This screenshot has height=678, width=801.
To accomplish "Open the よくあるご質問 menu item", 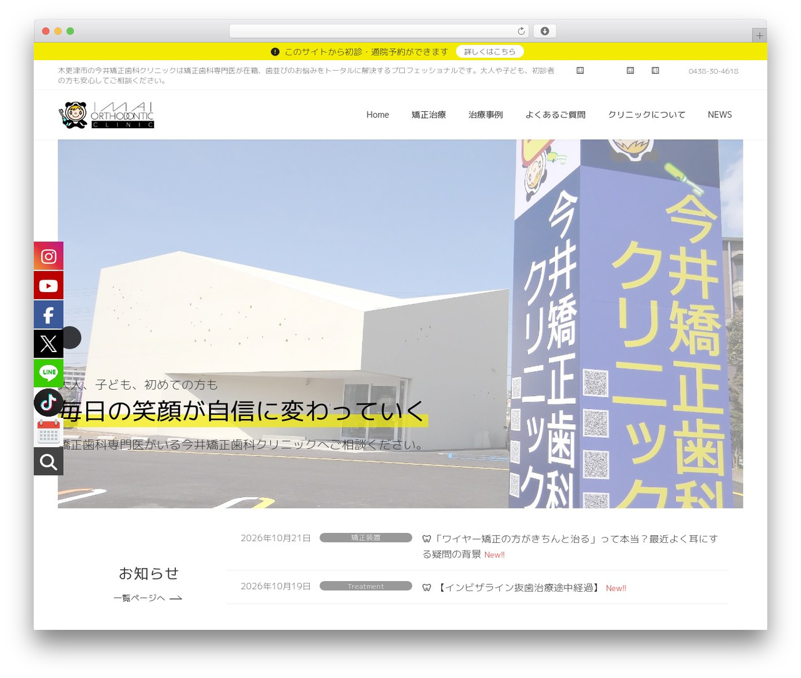I will tap(555, 114).
